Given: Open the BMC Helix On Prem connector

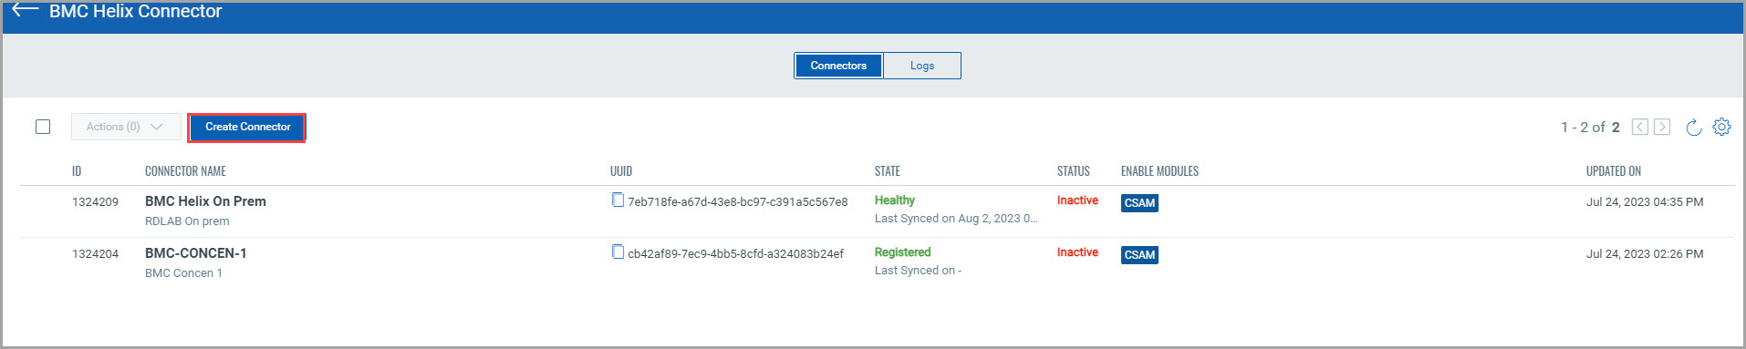Looking at the screenshot, I should [205, 201].
